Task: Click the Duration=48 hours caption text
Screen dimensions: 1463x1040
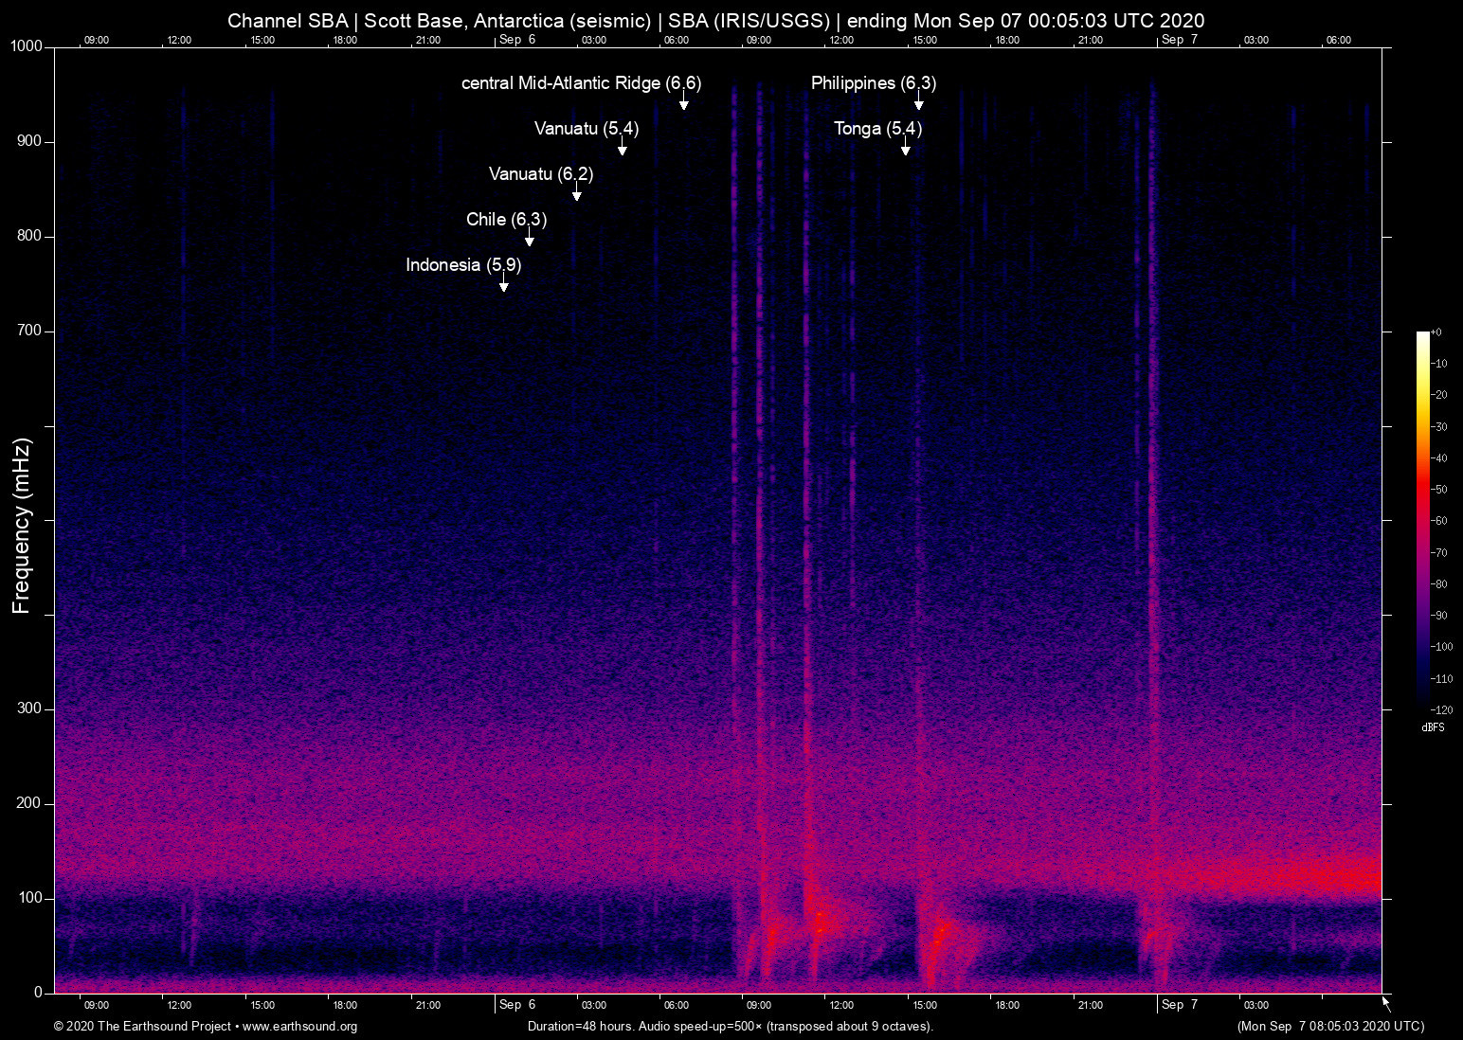Action: pos(730,1027)
